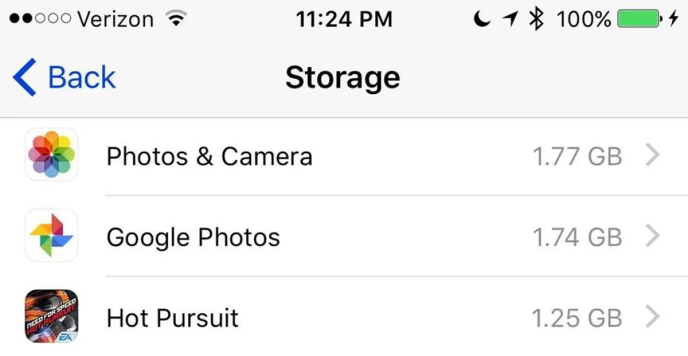Tap the Do Not Disturb moon icon
This screenshot has width=688, height=356.
[x=482, y=20]
